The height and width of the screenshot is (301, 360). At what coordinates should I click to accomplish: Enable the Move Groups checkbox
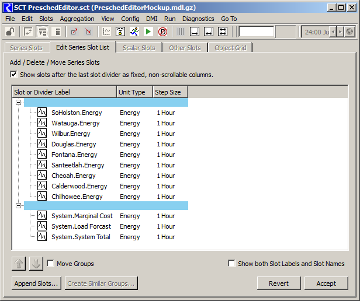click(50, 263)
